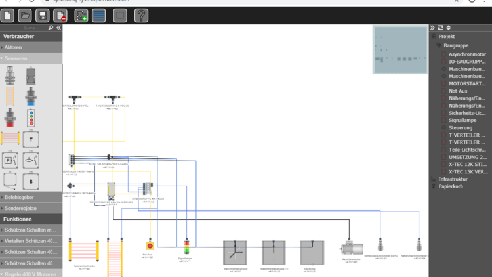Viewport: 492px width, 277px height.
Task: Click the delete document icon with red minus
Action: [x=59, y=15]
